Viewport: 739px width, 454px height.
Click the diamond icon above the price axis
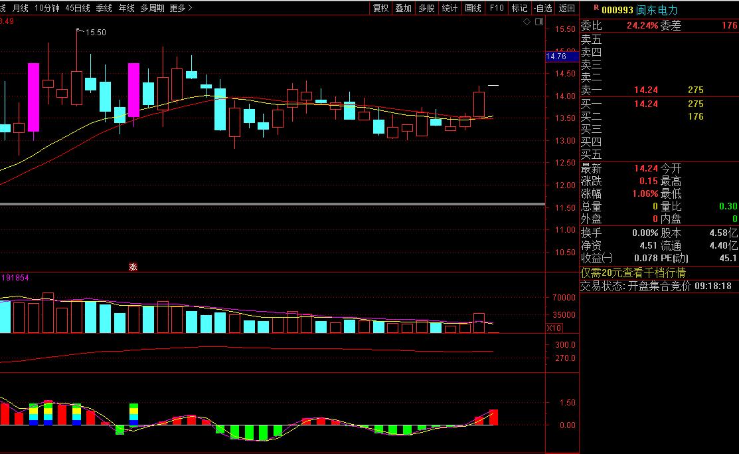point(527,22)
